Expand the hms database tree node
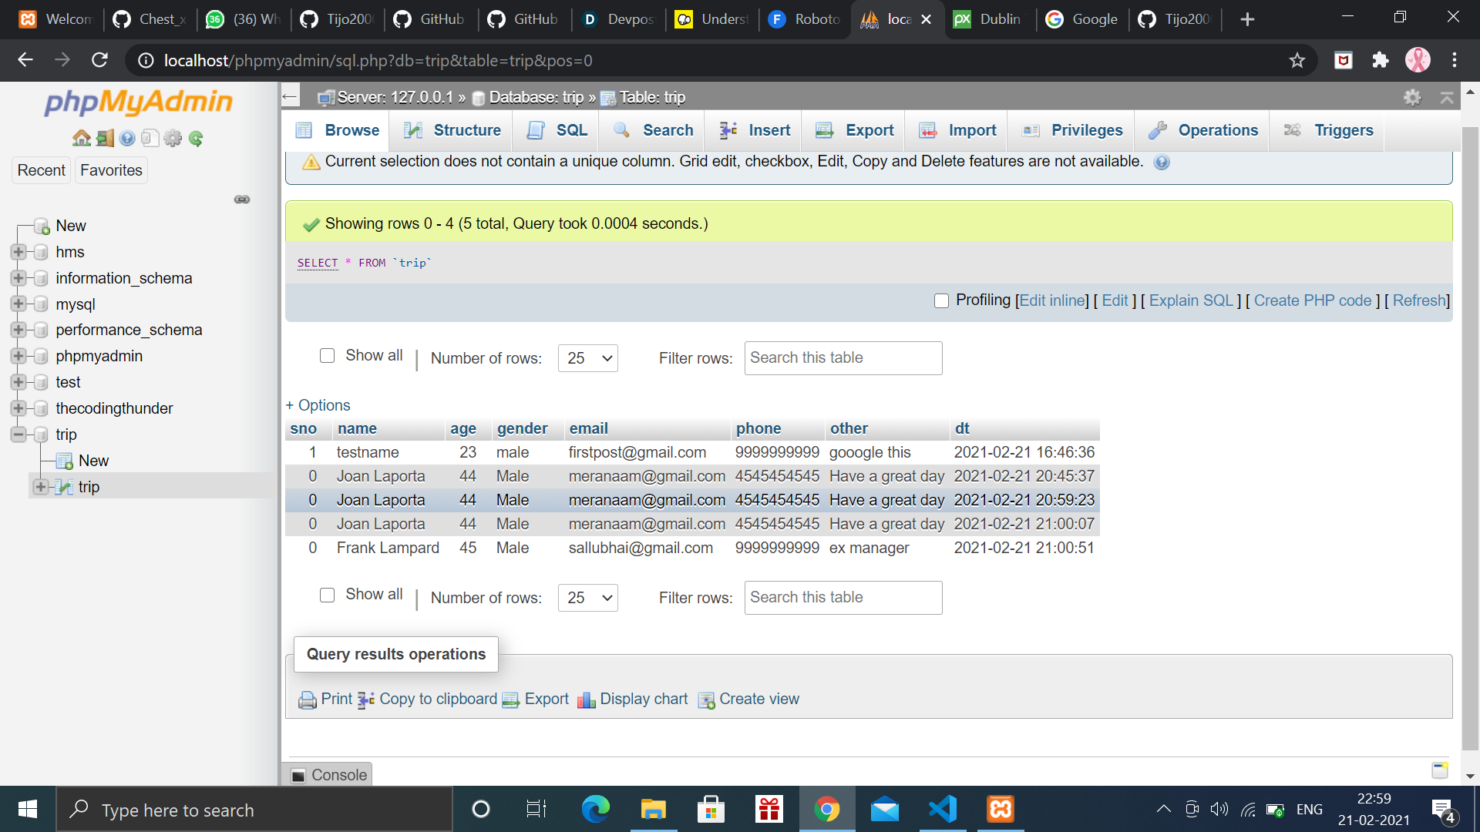Viewport: 1480px width, 832px height. click(18, 252)
